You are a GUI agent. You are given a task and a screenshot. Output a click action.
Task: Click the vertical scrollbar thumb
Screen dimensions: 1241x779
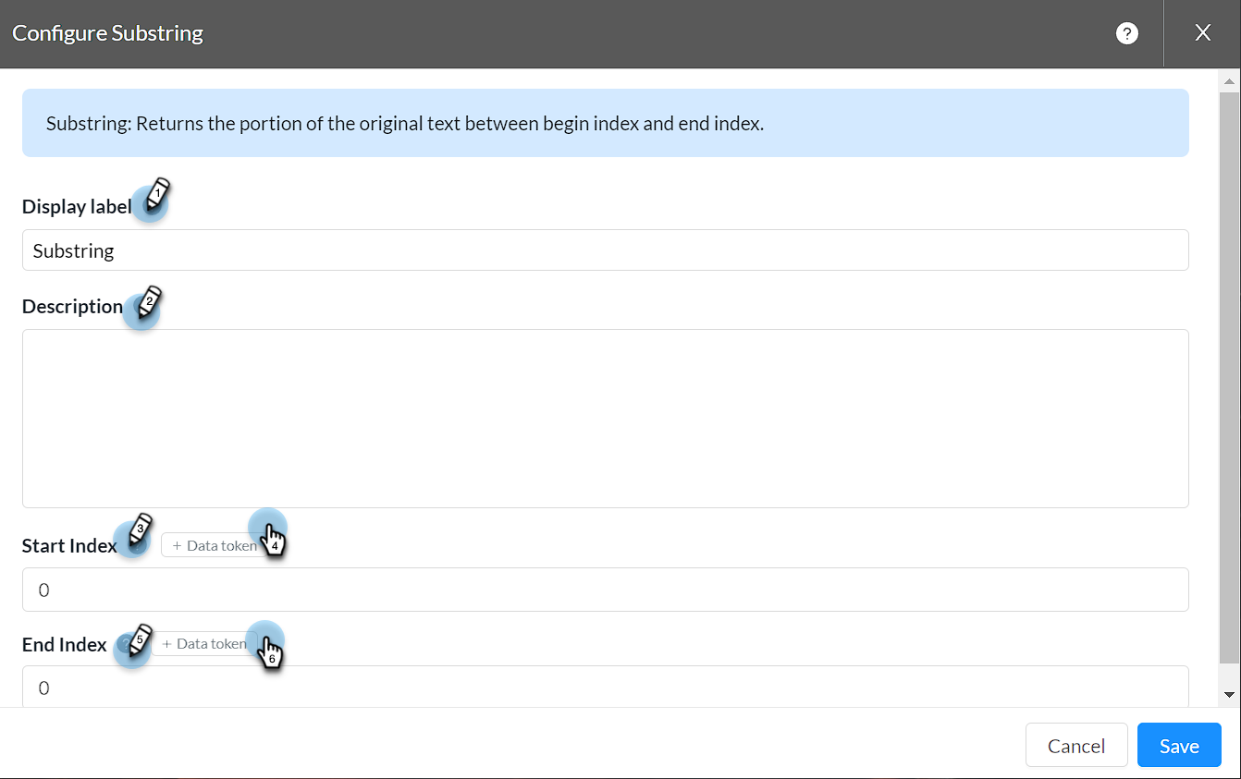pyautogui.click(x=1229, y=370)
